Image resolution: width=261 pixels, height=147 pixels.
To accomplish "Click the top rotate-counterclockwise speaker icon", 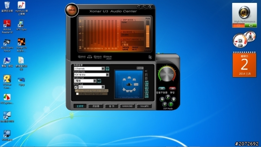I will (x=146, y=83).
